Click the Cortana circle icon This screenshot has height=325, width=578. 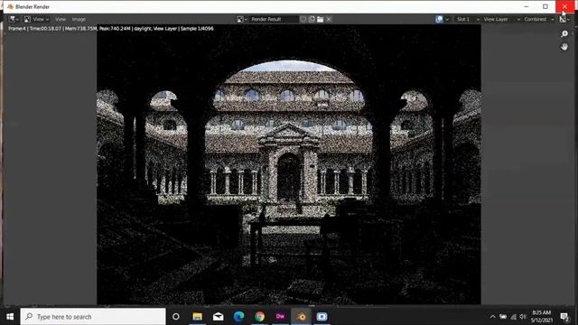(x=176, y=317)
